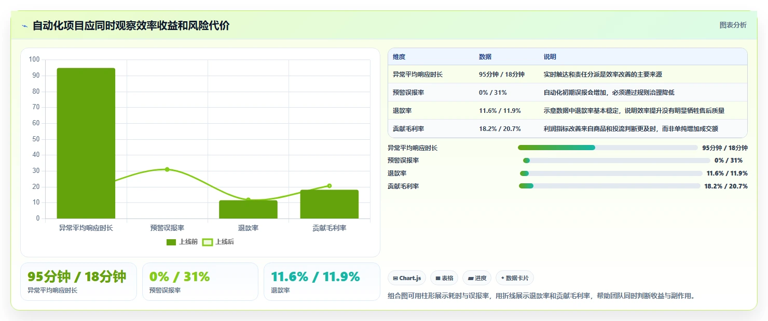Click the tall 异常平均响应时长 bar in the chart
768x321 pixels.
click(86, 143)
